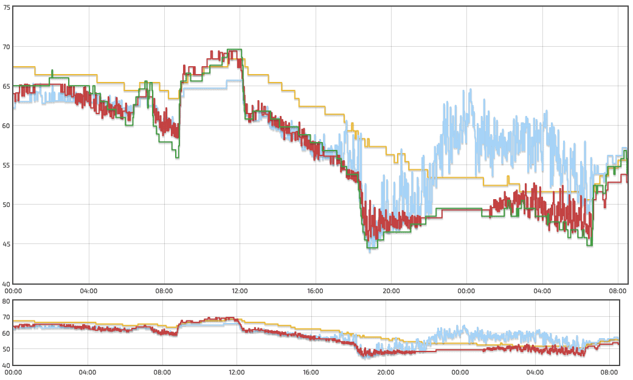Viewport: 633px width, 380px height.
Task: Click the 70 label on main chart y-axis
Action: click(x=7, y=47)
